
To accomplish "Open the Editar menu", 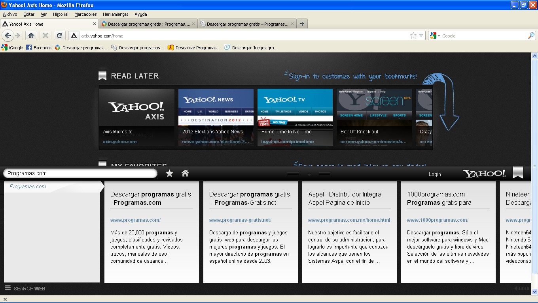I will click(x=29, y=14).
